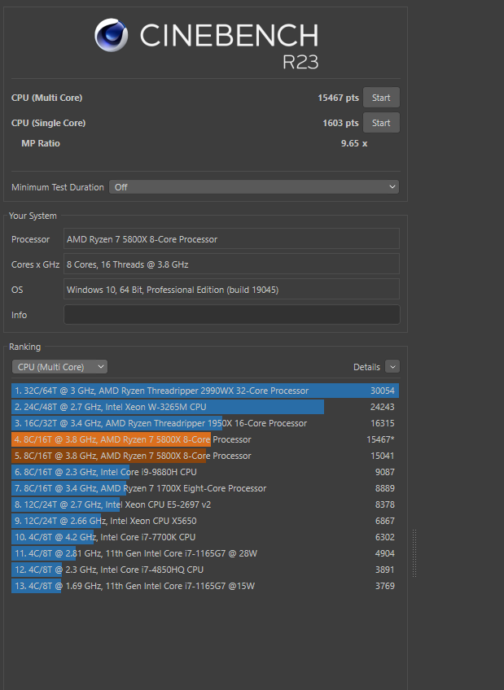Click the CPU (Single Core) label
This screenshot has height=690, width=504.
coord(48,123)
